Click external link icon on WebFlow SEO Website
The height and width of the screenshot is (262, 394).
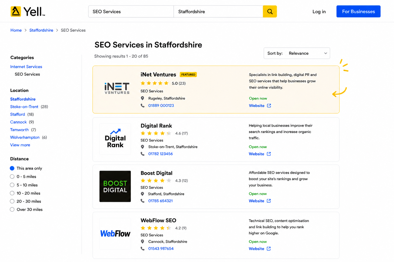point(269,249)
